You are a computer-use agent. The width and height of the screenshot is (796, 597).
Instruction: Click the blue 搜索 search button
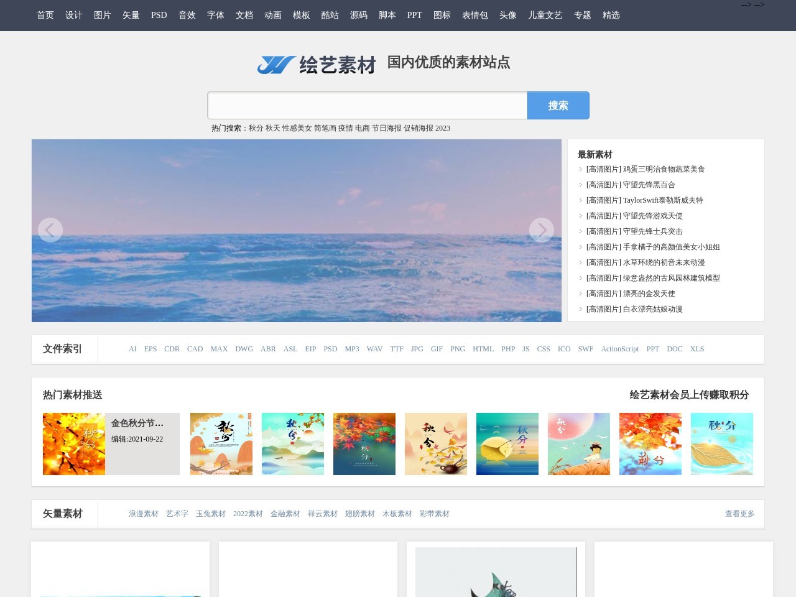(x=558, y=105)
